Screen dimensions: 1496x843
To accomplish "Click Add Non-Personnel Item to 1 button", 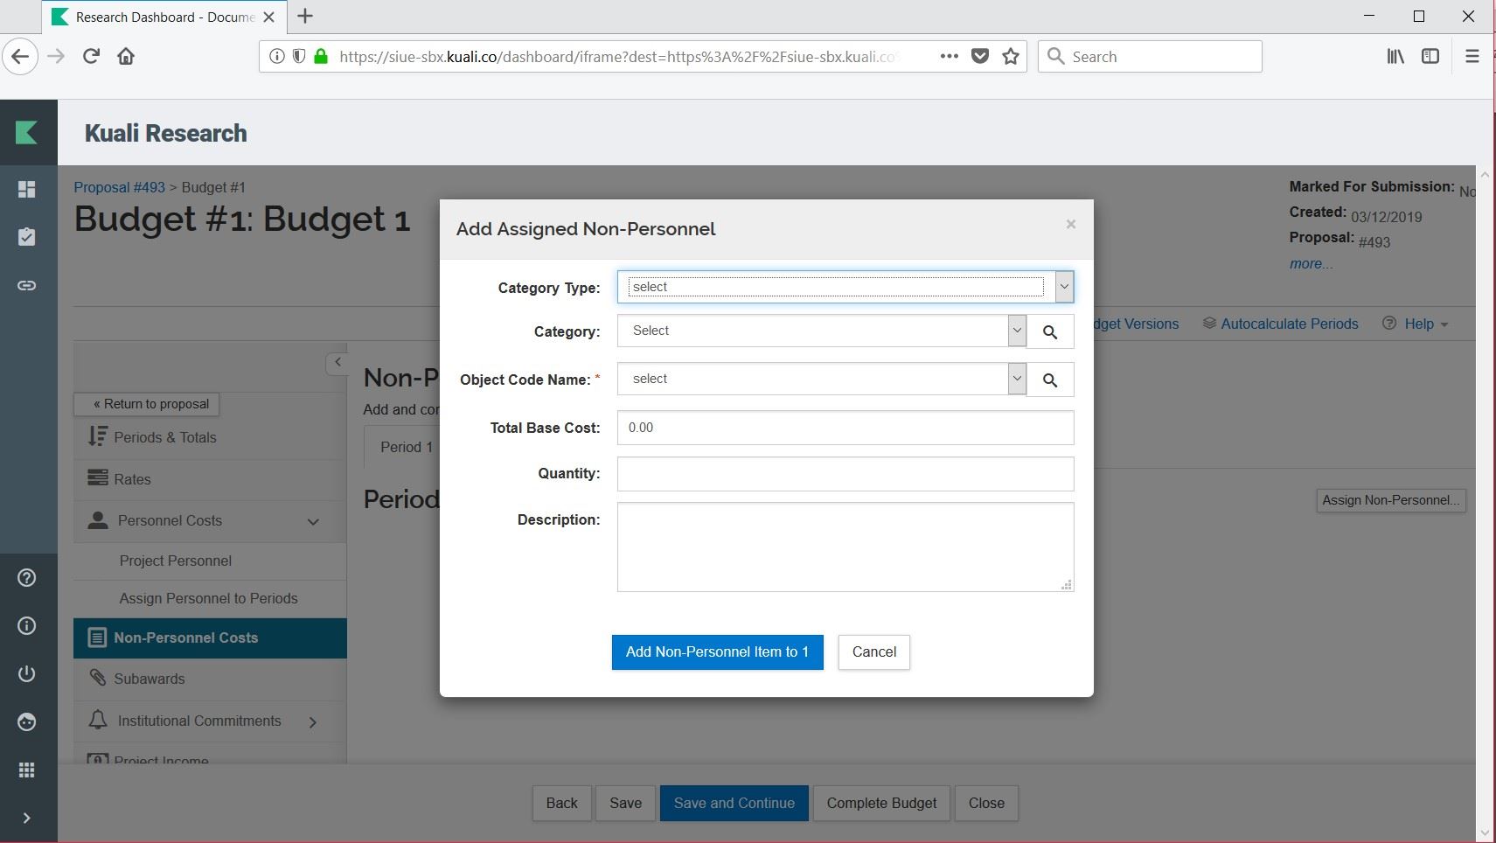I will [x=717, y=652].
